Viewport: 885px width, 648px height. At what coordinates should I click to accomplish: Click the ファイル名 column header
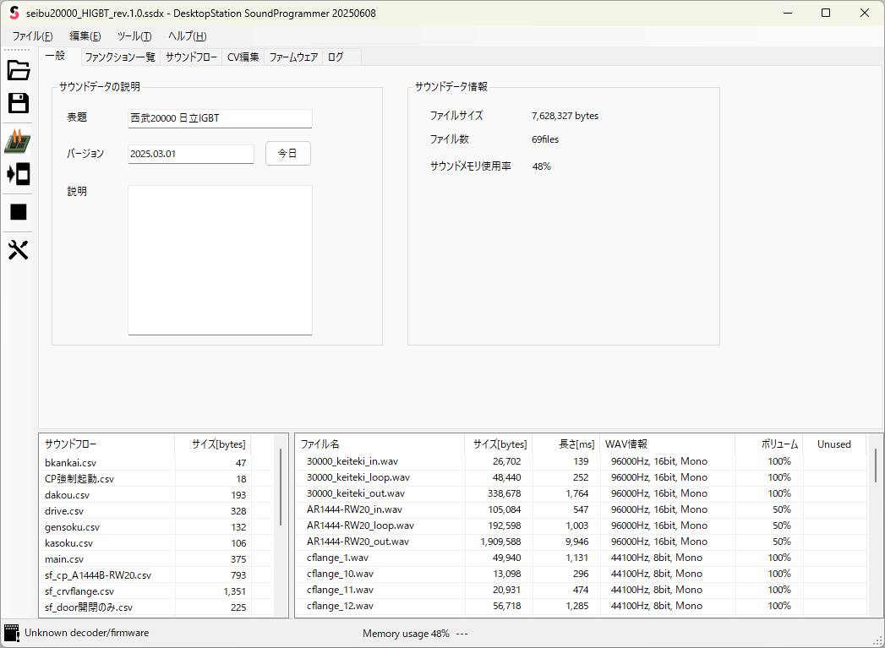point(380,444)
